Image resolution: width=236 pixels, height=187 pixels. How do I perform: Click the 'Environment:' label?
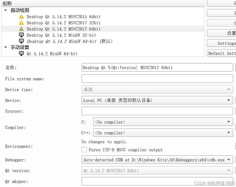pyautogui.click(x=19, y=146)
